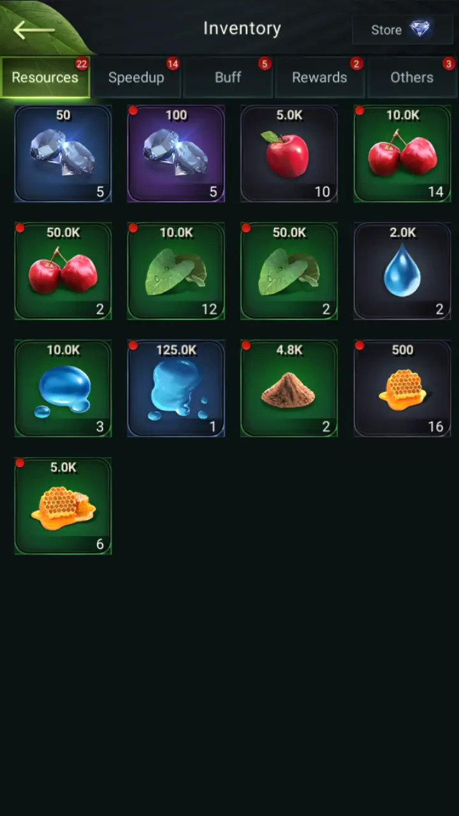Image resolution: width=459 pixels, height=816 pixels.
Task: Pick the 2.0K water drop item
Action: click(402, 271)
